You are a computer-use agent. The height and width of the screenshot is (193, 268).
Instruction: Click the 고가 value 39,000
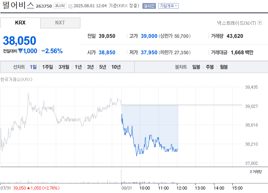tap(149, 36)
